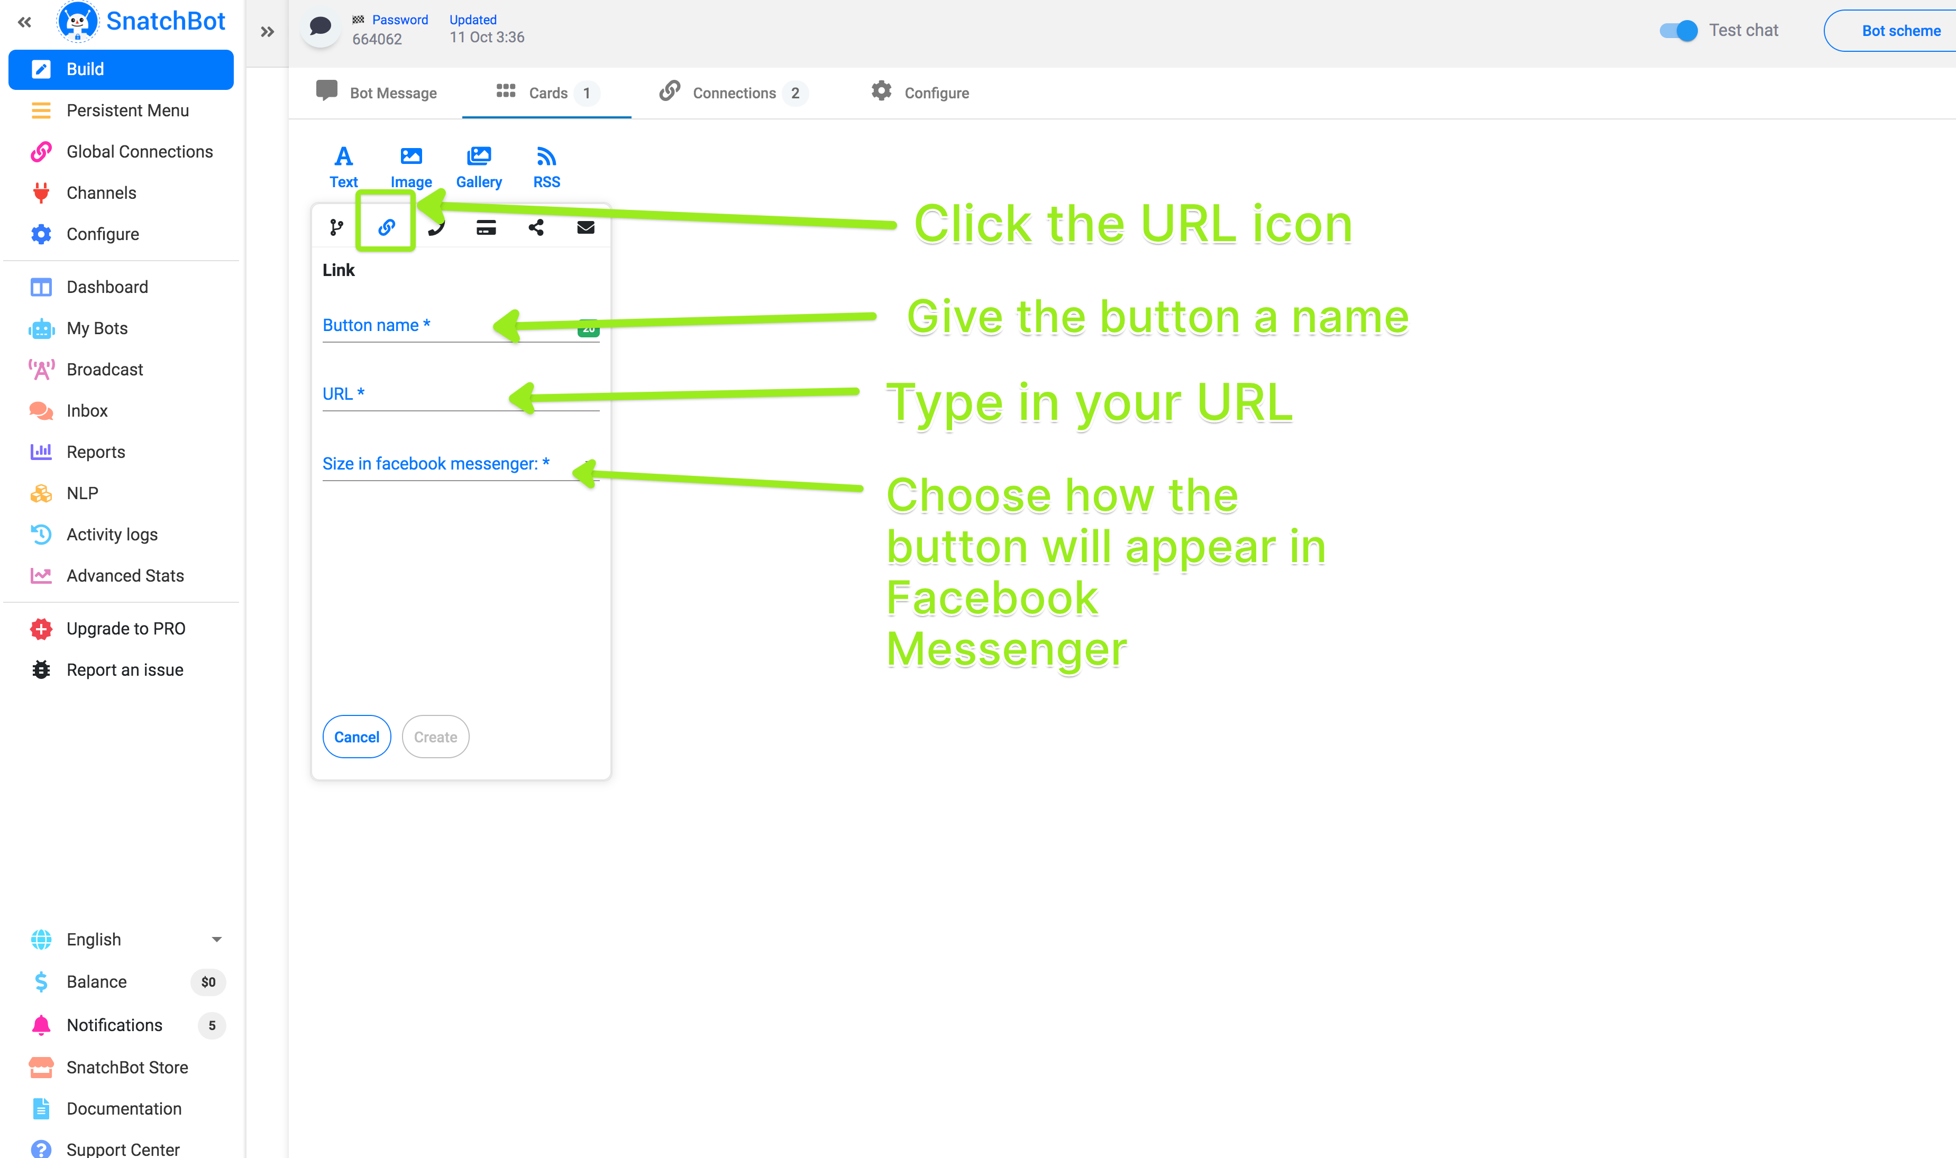Add an Image card
1956x1158 pixels.
coord(410,167)
